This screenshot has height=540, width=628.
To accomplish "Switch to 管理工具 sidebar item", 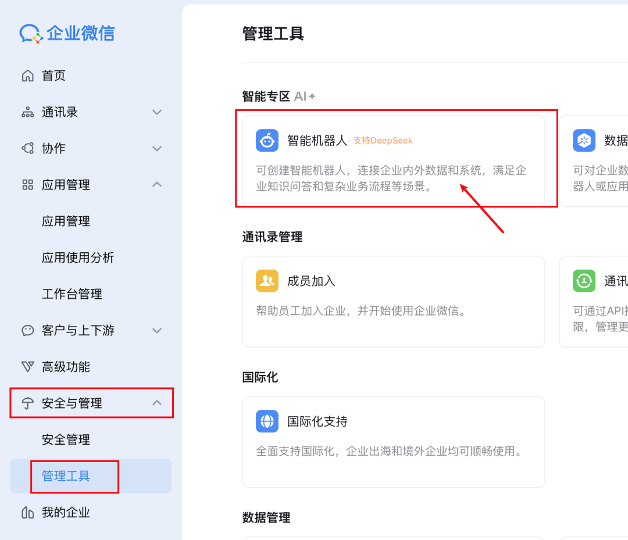I will click(x=67, y=475).
